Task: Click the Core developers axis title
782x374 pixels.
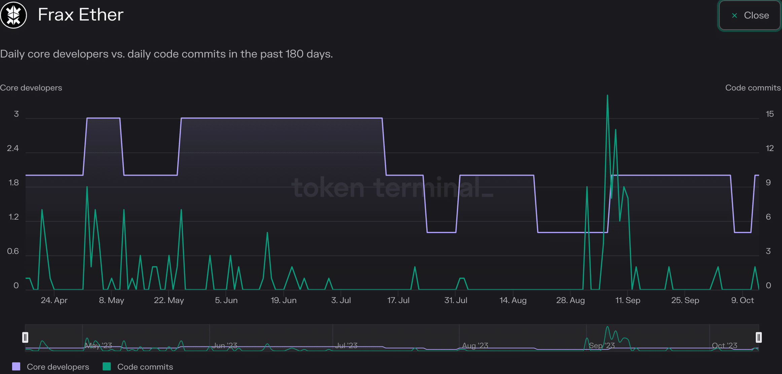Action: click(x=31, y=88)
